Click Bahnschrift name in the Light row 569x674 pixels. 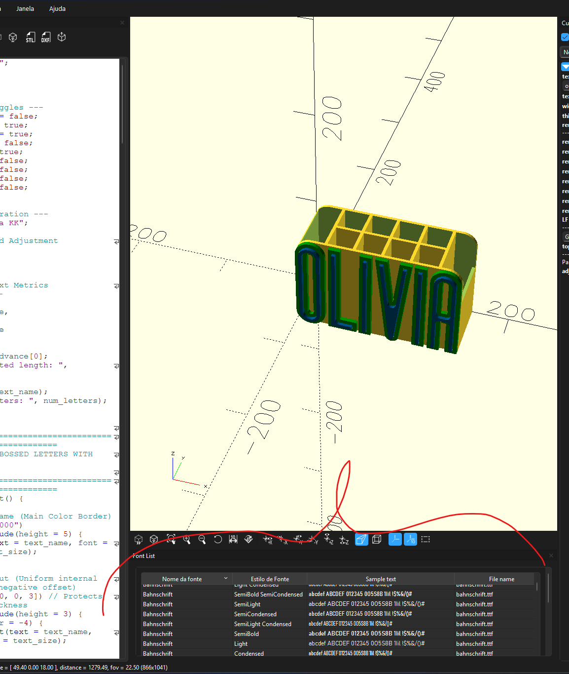[x=158, y=644]
